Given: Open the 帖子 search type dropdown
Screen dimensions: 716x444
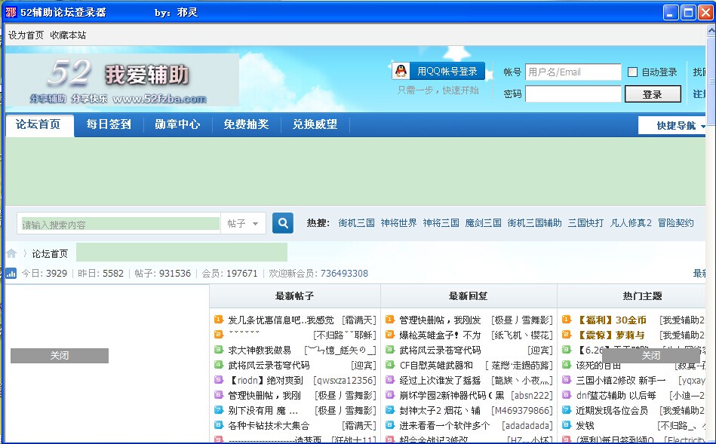Looking at the screenshot, I should pos(243,223).
